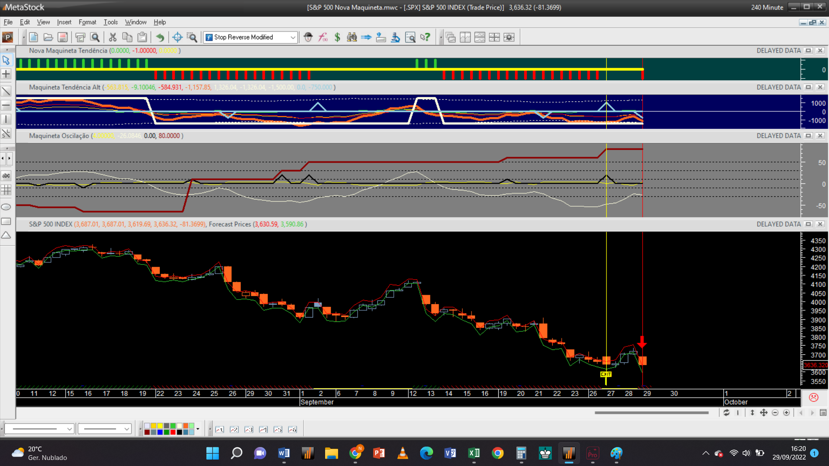Open the Tools menu
The image size is (829, 466).
pos(111,22)
